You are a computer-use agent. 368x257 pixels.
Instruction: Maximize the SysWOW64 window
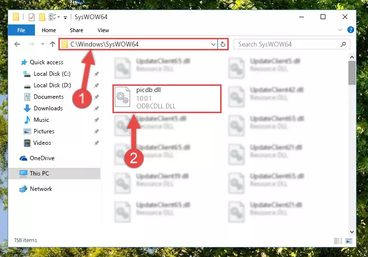tap(323, 17)
